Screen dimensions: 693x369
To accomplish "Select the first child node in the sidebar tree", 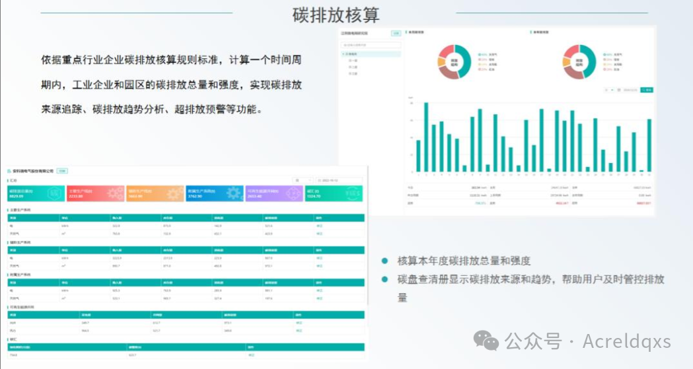I will [353, 61].
